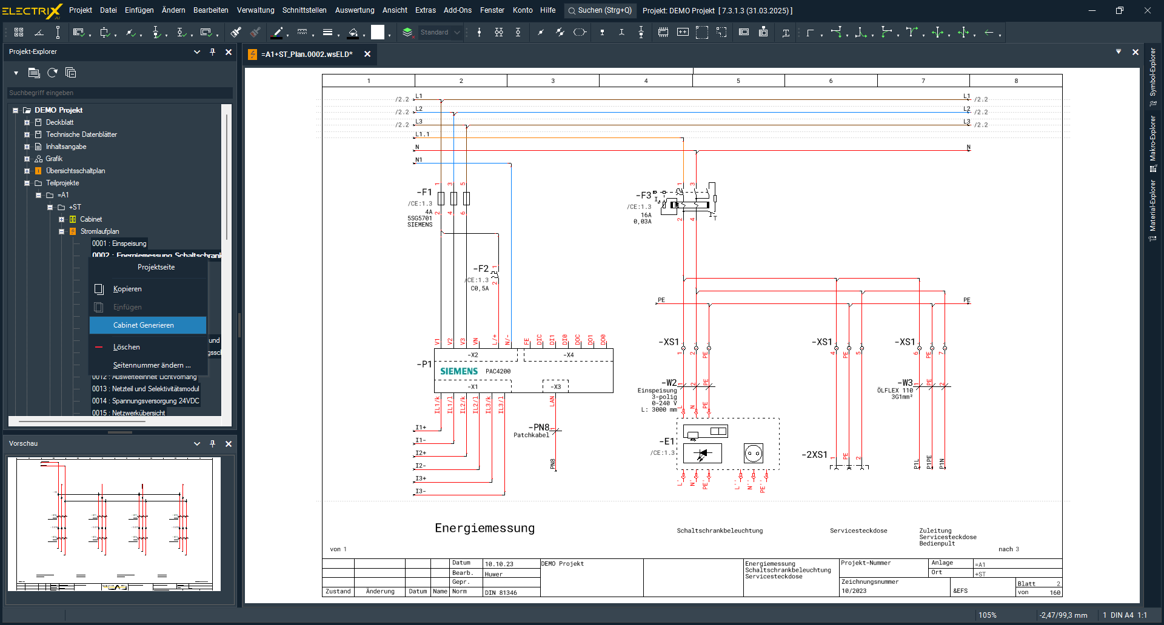Expand the Technische Datenblätter node

(27, 134)
